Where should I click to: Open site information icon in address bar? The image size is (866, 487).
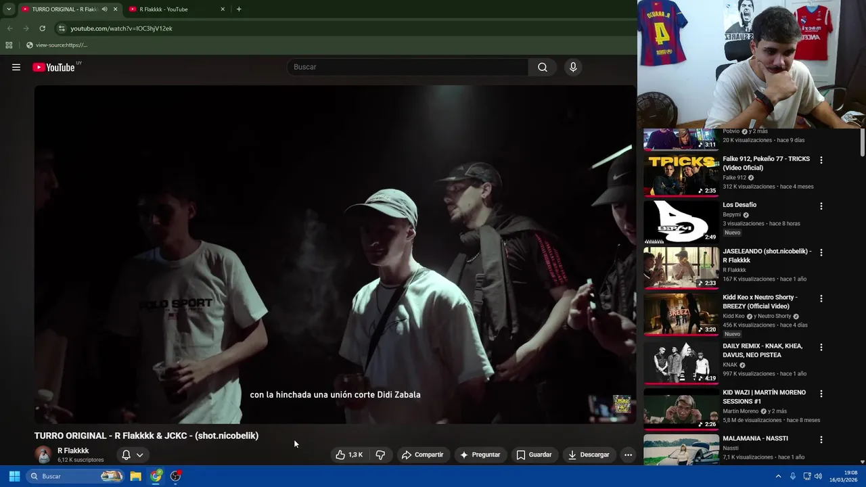(62, 28)
